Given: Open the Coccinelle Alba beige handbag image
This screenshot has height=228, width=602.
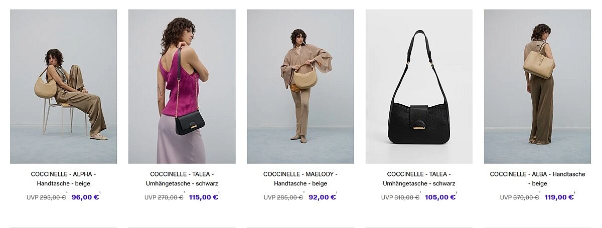Looking at the screenshot, I should coord(537,86).
